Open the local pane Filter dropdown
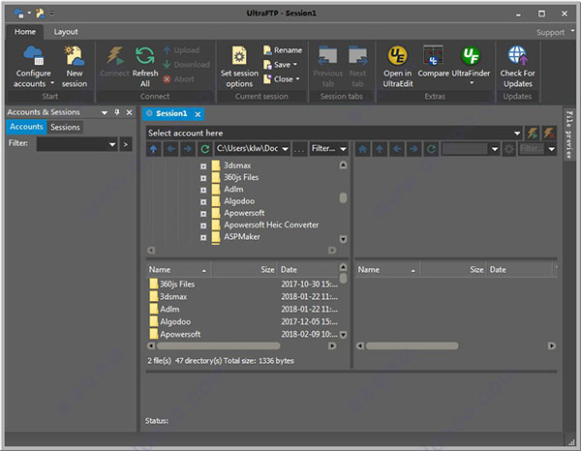 pos(343,149)
